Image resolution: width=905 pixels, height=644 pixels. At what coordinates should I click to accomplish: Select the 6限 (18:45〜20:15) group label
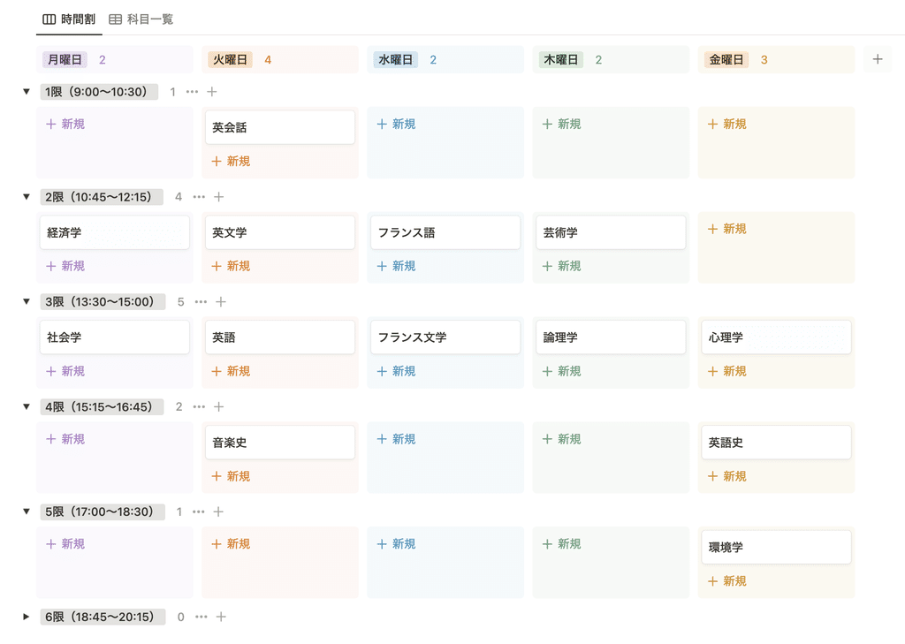[103, 617]
